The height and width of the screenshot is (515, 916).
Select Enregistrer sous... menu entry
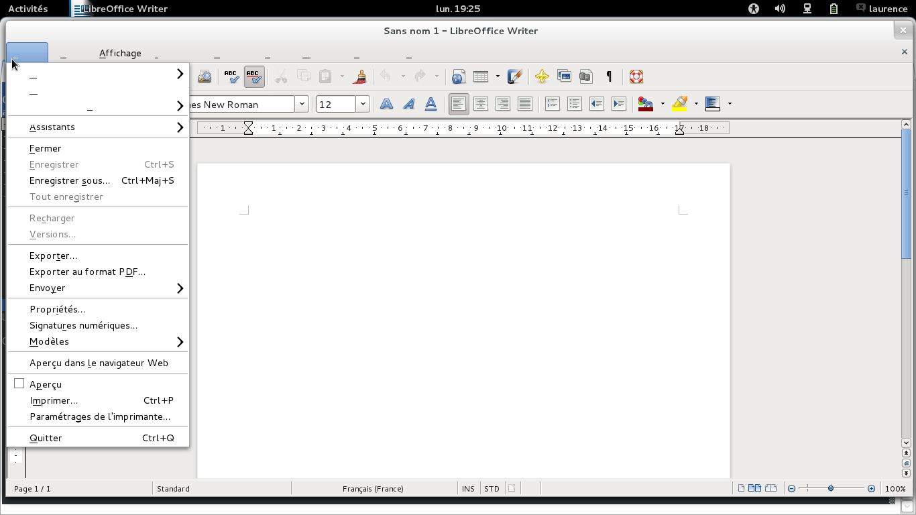point(98,180)
